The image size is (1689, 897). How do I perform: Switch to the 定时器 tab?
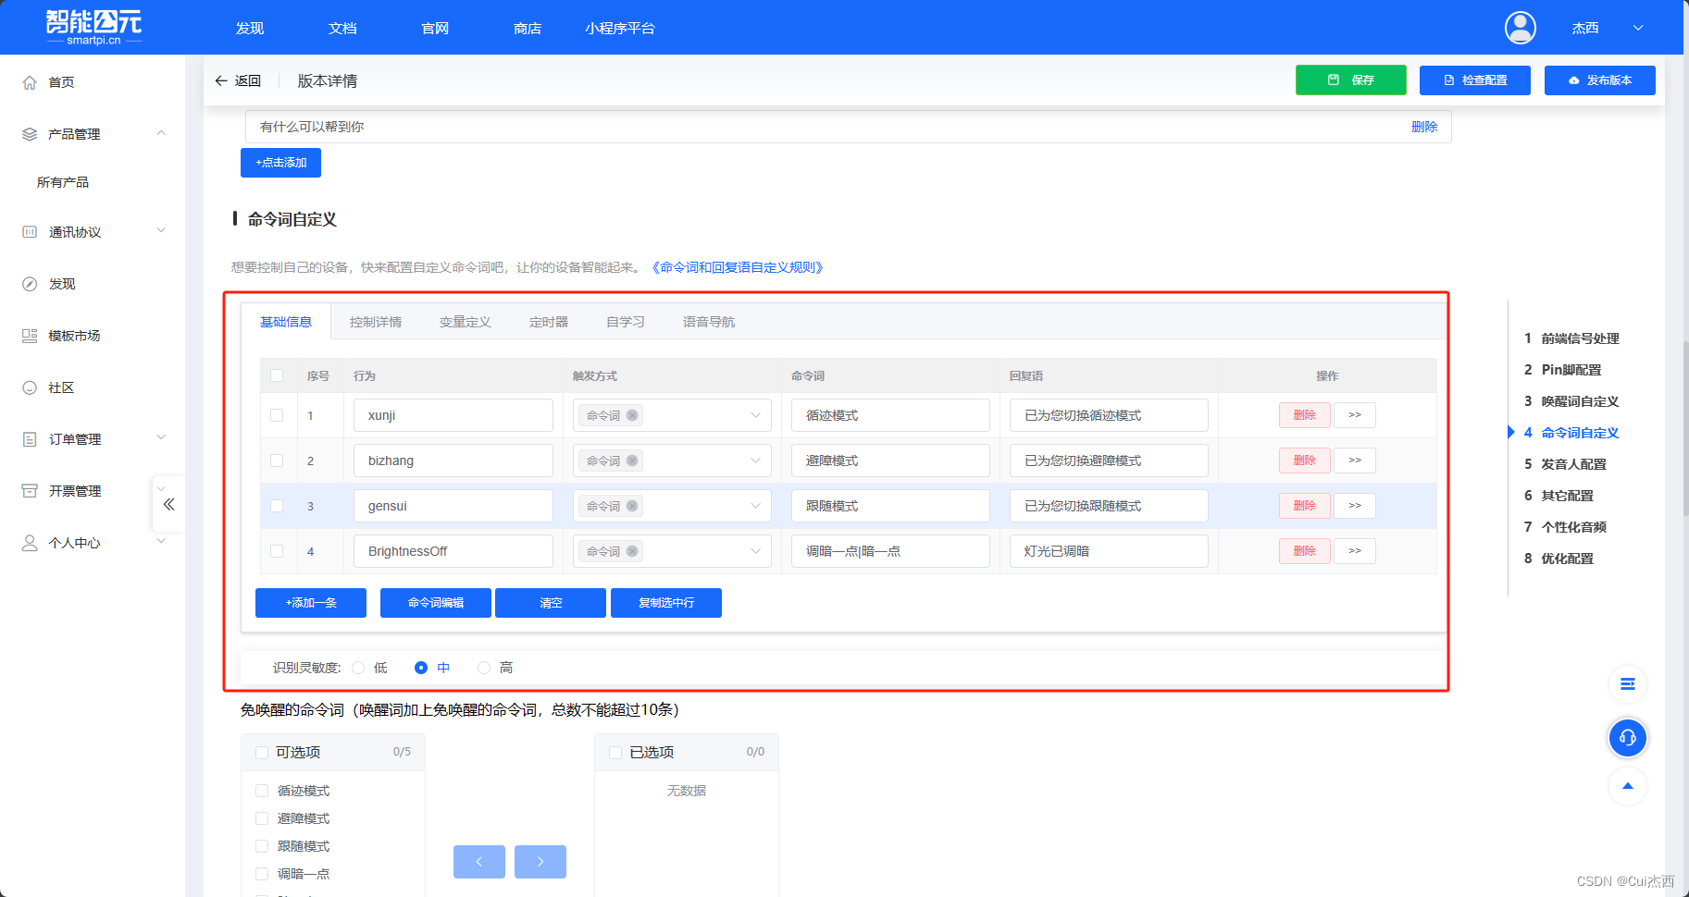[x=549, y=322]
